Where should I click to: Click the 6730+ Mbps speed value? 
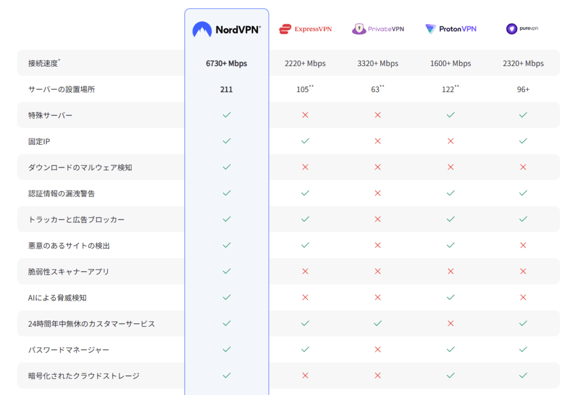(x=226, y=63)
